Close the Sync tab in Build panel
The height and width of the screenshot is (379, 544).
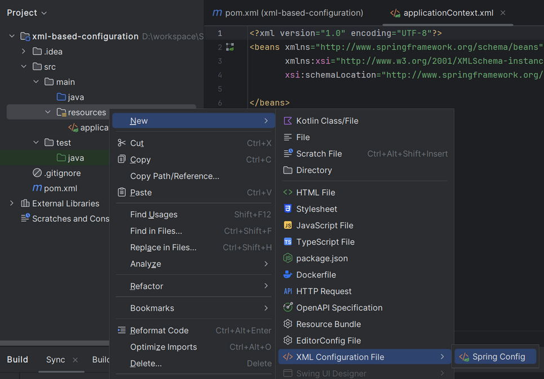pyautogui.click(x=76, y=360)
